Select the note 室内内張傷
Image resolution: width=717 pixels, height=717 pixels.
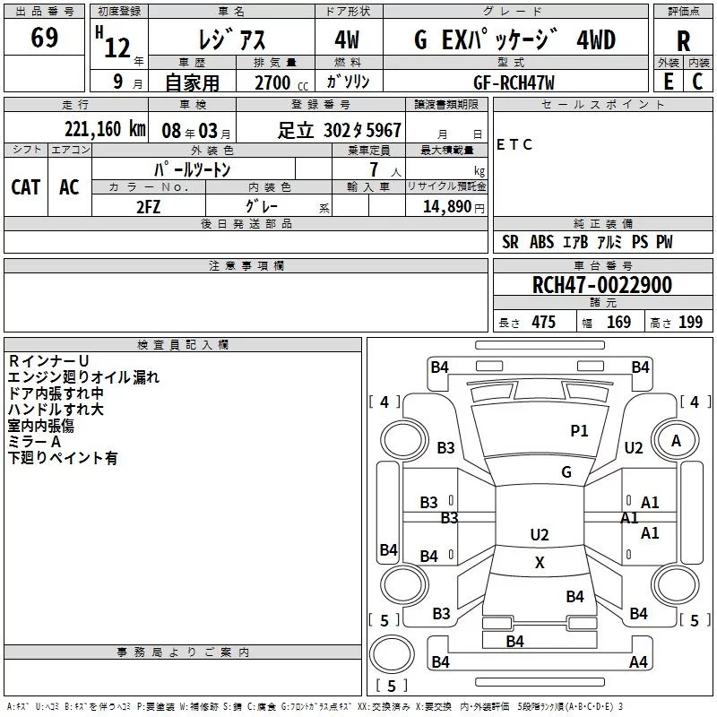tap(41, 426)
